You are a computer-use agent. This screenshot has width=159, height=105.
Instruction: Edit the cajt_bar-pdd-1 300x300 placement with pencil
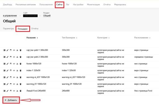coord(8,50)
